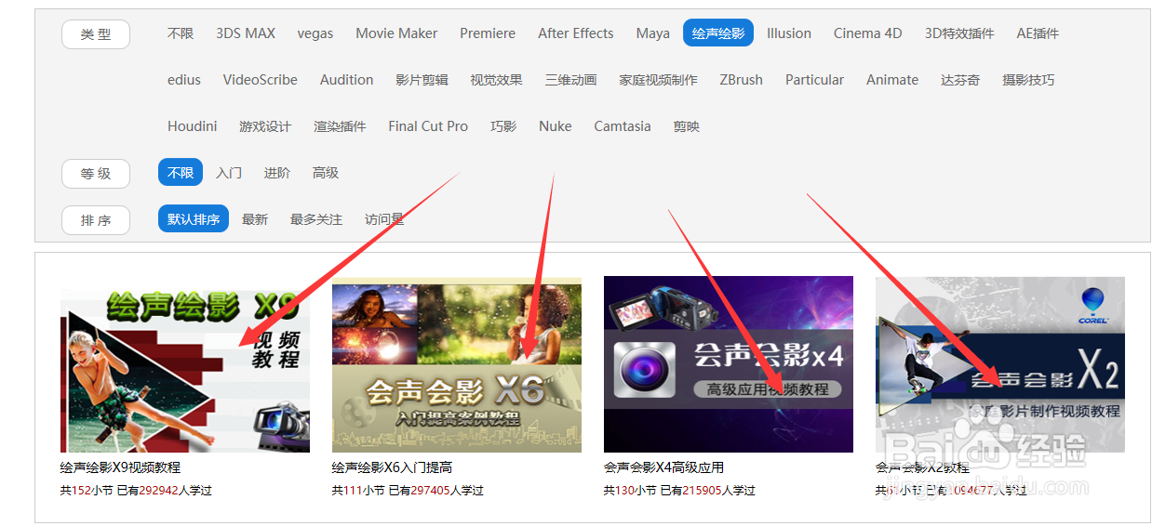Select the edius category
This screenshot has height=526, width=1152.
[x=184, y=80]
